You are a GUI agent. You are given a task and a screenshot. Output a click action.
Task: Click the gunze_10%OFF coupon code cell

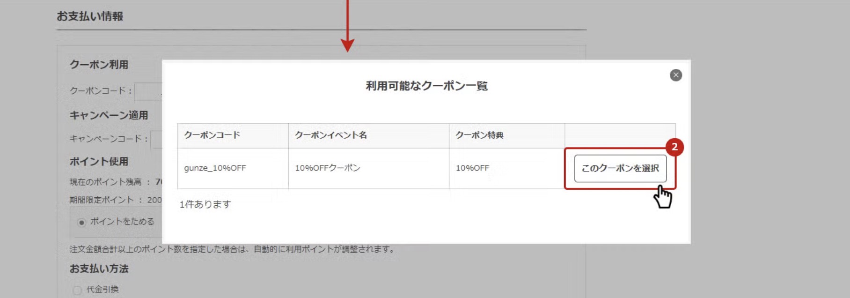click(215, 168)
